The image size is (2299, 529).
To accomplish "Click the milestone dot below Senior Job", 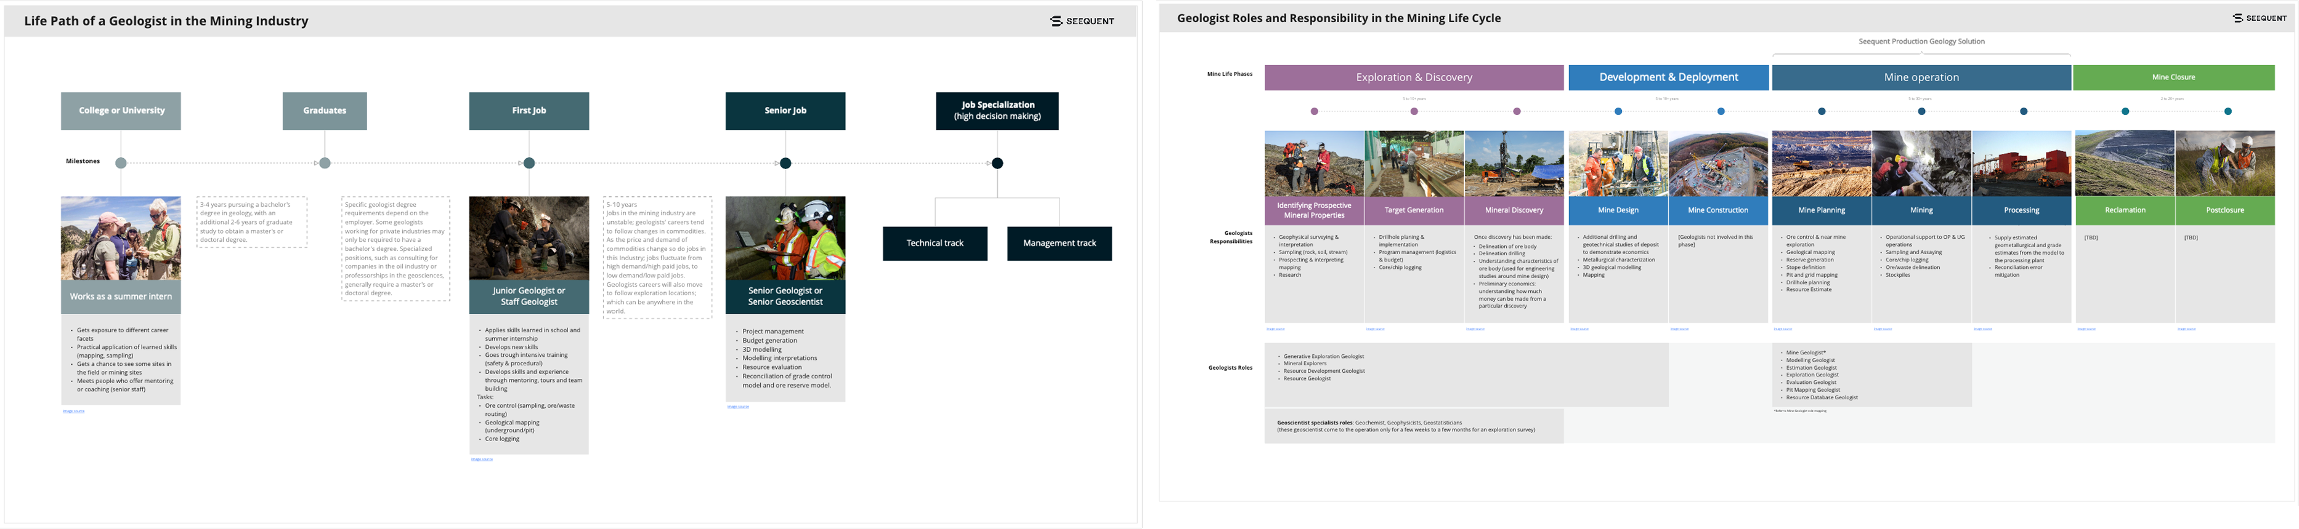I will pos(785,163).
